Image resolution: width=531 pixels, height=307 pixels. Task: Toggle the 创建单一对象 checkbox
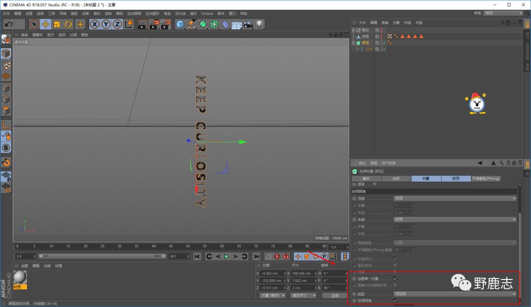click(395, 279)
